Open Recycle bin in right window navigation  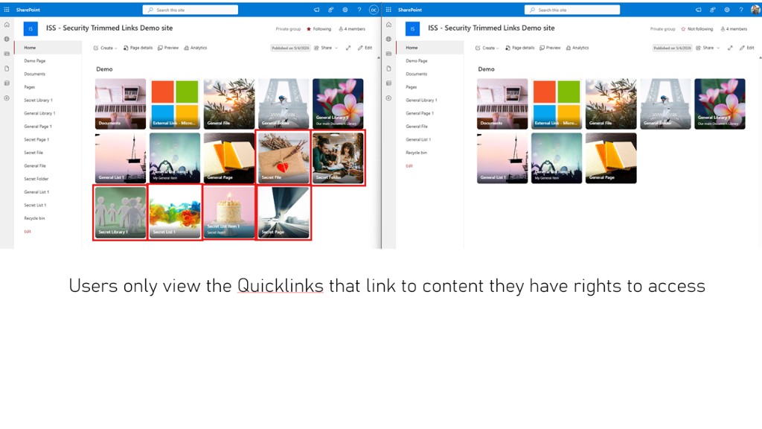(x=417, y=153)
